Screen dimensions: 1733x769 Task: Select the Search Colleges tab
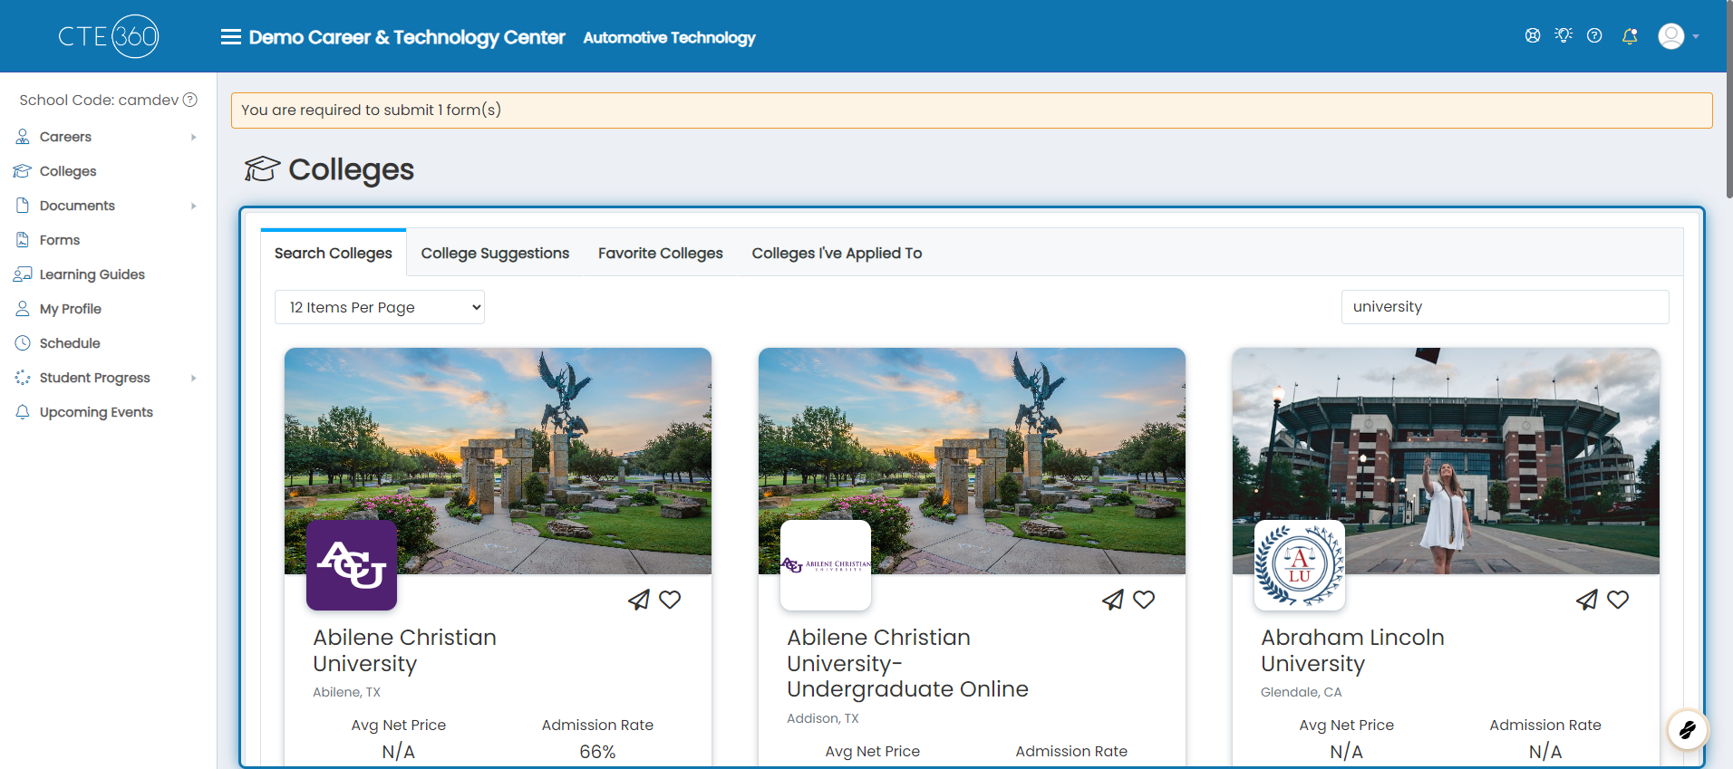[334, 253]
